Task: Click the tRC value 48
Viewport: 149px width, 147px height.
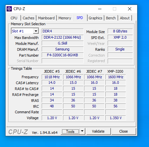Action: (x=52, y=106)
